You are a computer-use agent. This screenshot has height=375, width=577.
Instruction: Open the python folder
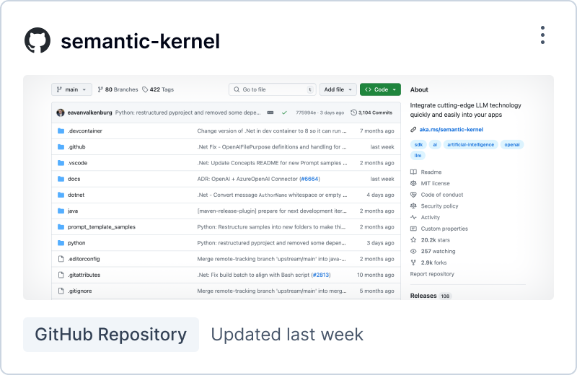(x=76, y=243)
